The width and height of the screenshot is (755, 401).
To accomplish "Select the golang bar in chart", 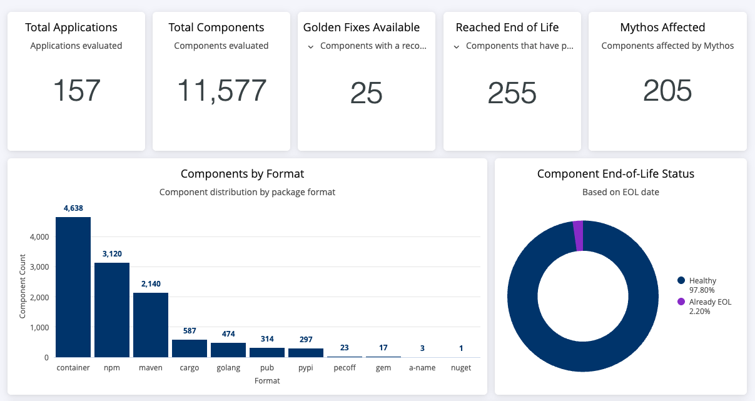I will pyautogui.click(x=228, y=350).
